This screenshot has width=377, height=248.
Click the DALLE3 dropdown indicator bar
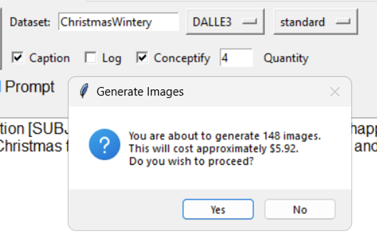point(250,22)
